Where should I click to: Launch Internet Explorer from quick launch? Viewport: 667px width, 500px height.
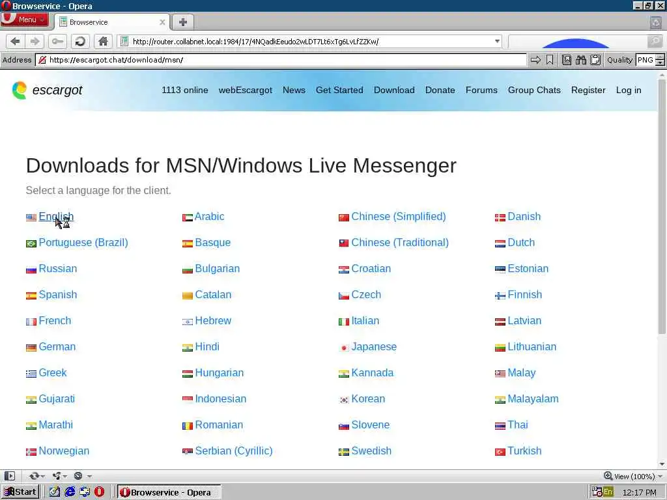[70, 492]
